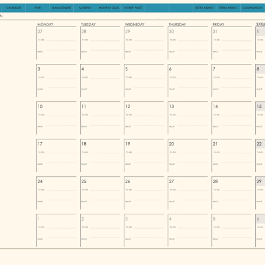Select the MONTHLY tab
Image resolution: width=265 pixels, height=265 pixels.
(85, 8)
